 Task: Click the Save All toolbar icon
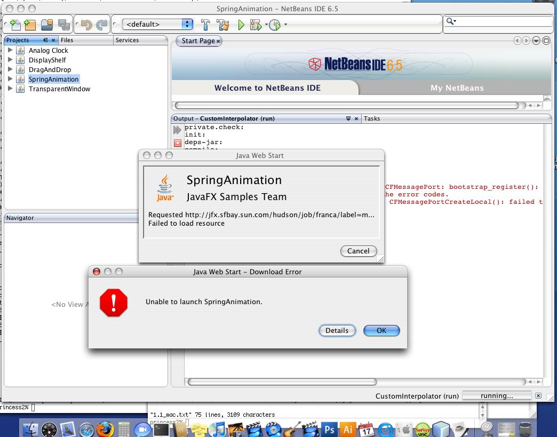pos(65,25)
